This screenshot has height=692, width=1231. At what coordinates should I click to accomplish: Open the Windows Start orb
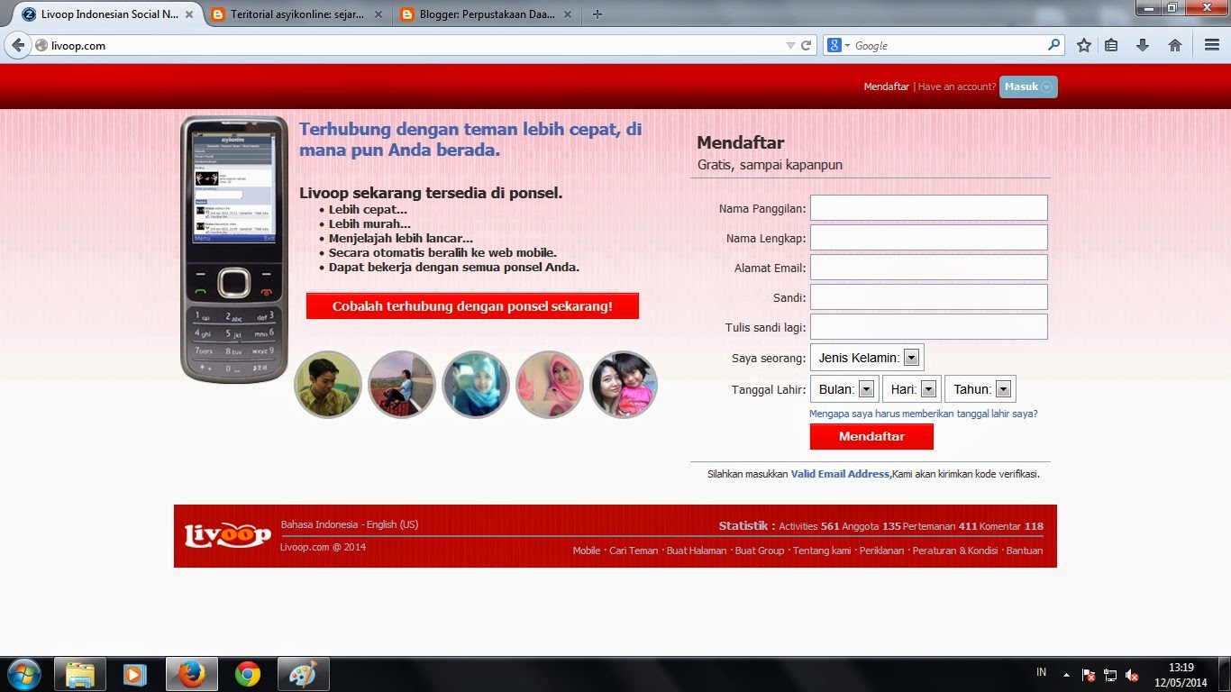tap(23, 674)
